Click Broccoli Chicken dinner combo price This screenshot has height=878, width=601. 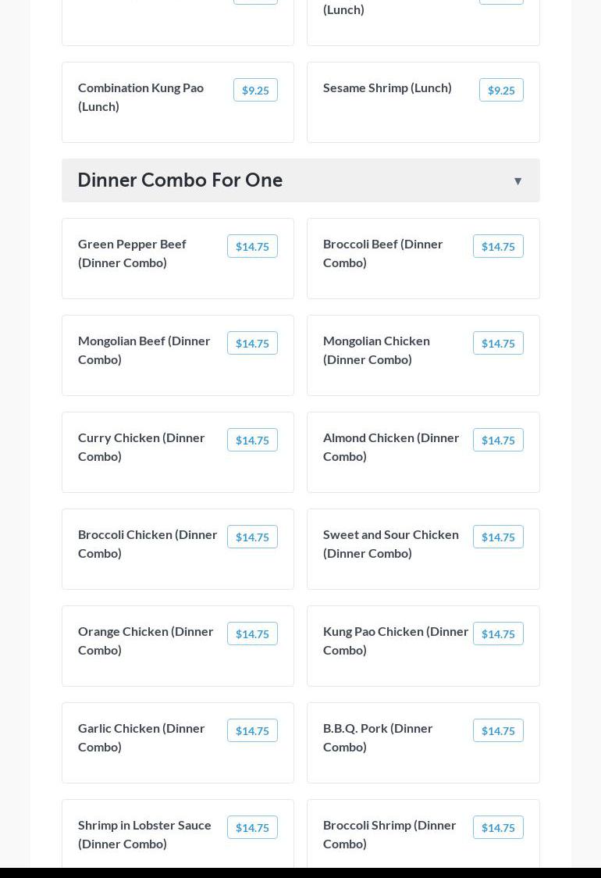click(252, 537)
